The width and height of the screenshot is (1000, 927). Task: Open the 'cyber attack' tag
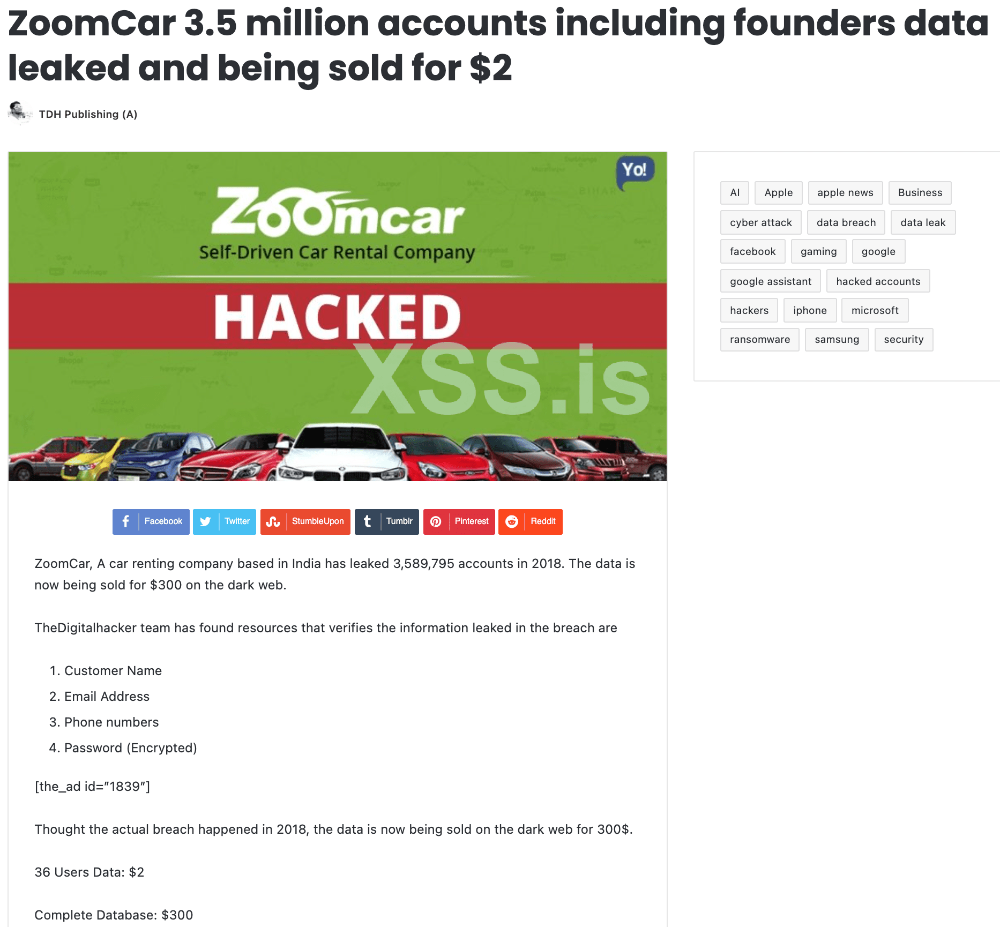(760, 222)
